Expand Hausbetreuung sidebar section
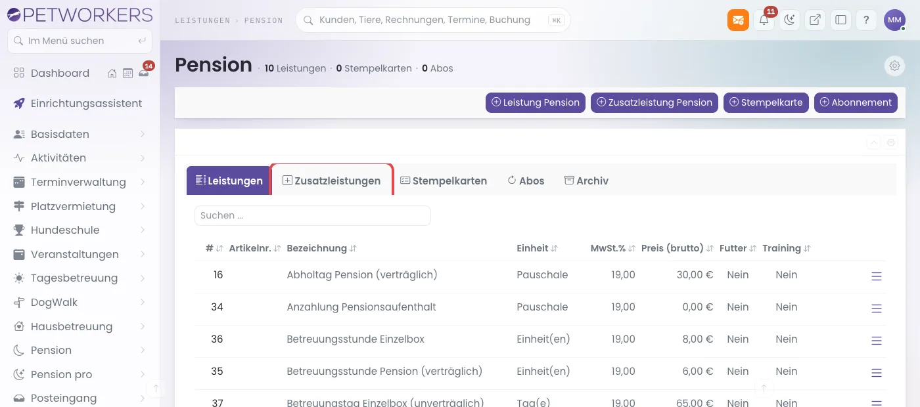 [x=80, y=326]
